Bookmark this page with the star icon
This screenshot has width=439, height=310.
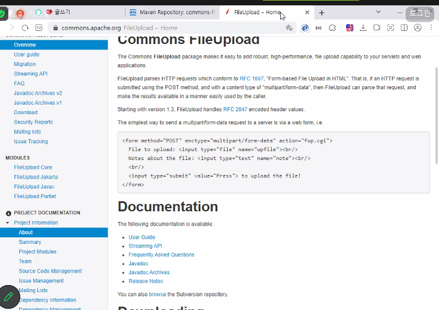click(x=289, y=28)
